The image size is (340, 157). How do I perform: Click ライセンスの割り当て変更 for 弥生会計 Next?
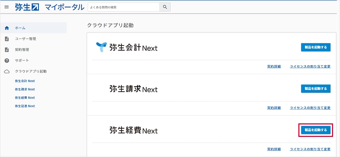coord(310,67)
